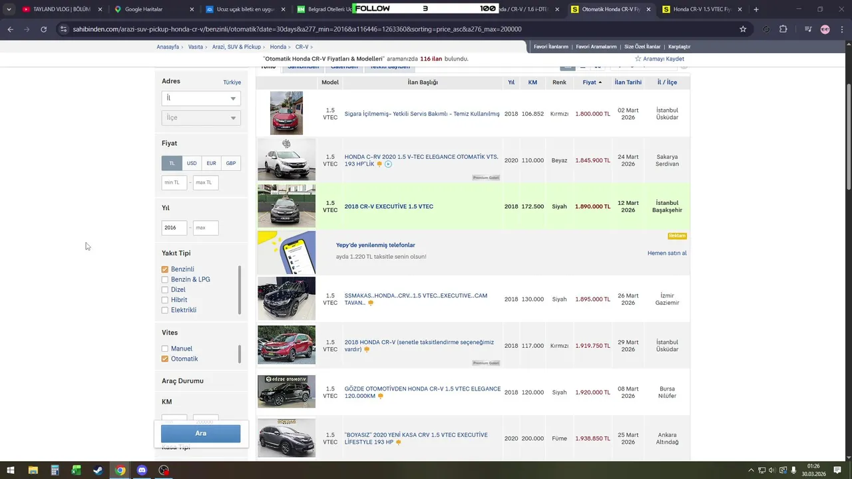The image size is (852, 479).
Task: Open the volume speaker tray icon
Action: tap(772, 470)
